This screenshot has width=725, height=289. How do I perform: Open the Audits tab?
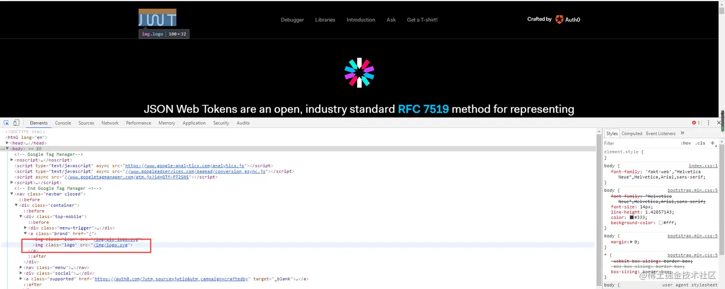243,123
